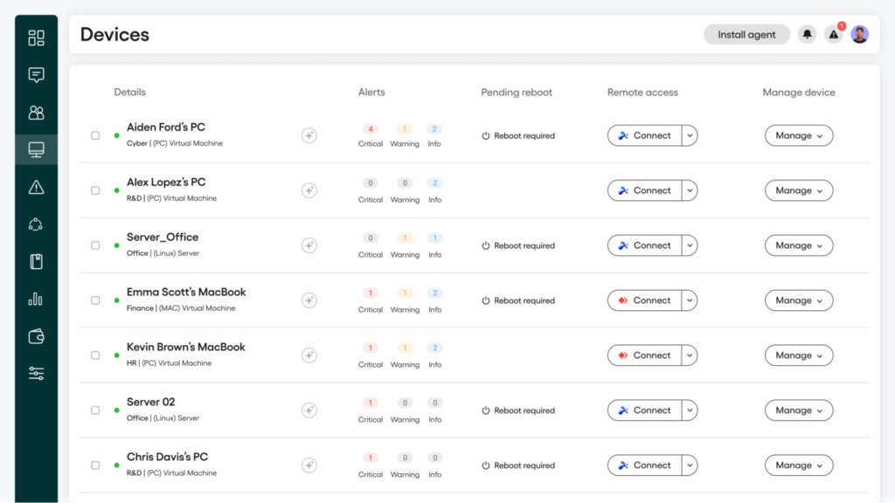This screenshot has width=895, height=503.
Task: Click the notification bell icon
Action: 807,34
